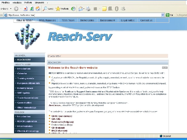
Task: Open Federchimica (Italy) link
Action: pyautogui.click(x=62, y=125)
